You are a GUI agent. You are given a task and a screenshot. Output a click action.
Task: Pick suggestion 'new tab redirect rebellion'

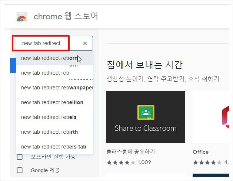(54, 102)
